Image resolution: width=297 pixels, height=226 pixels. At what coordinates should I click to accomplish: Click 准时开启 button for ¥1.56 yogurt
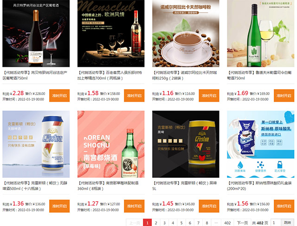[x=284, y=206]
